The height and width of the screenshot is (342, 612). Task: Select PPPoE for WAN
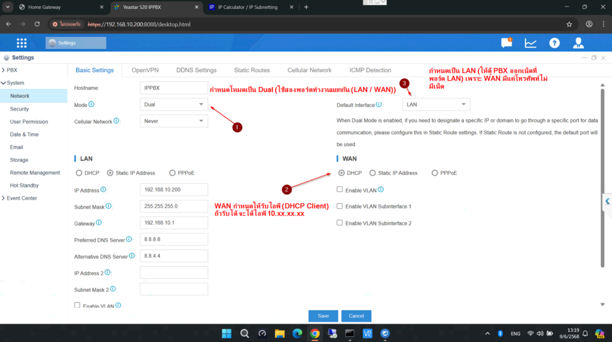(434, 172)
